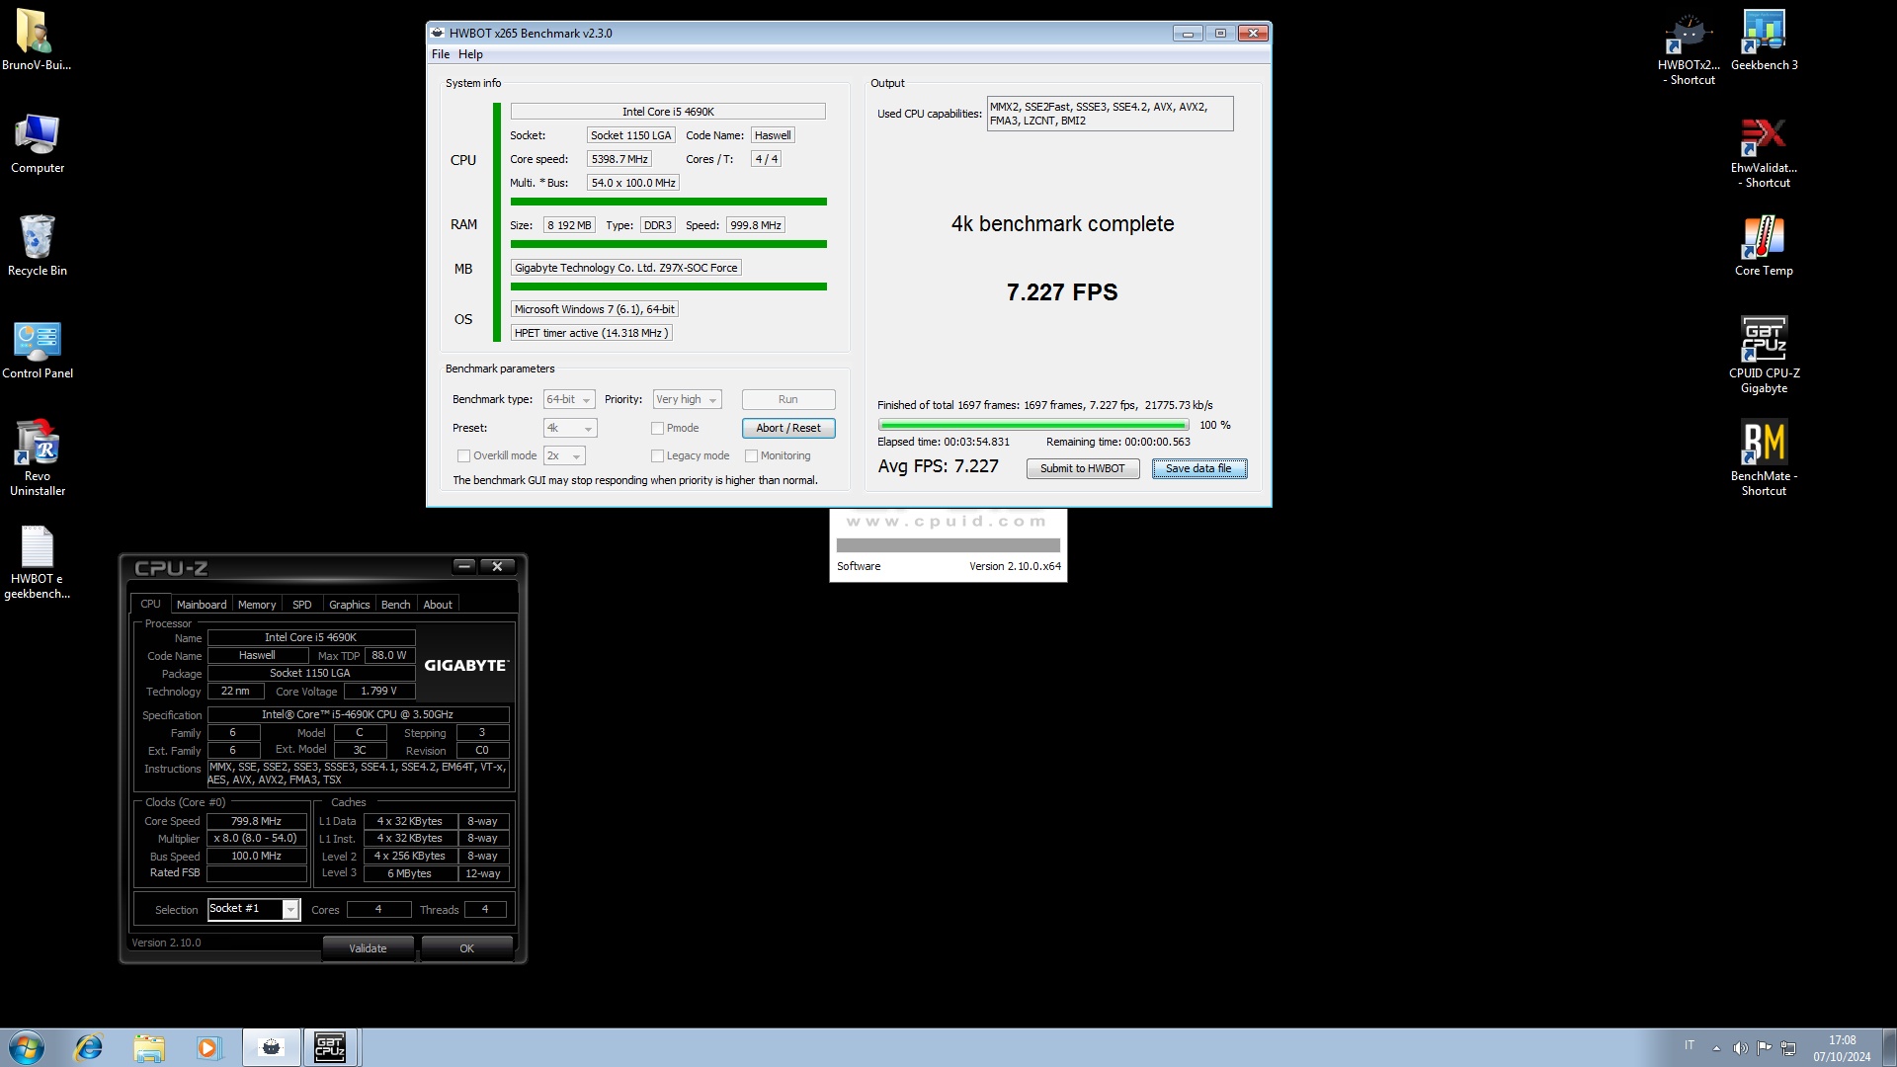Launch the Core Temp desktop icon

pos(1764,246)
